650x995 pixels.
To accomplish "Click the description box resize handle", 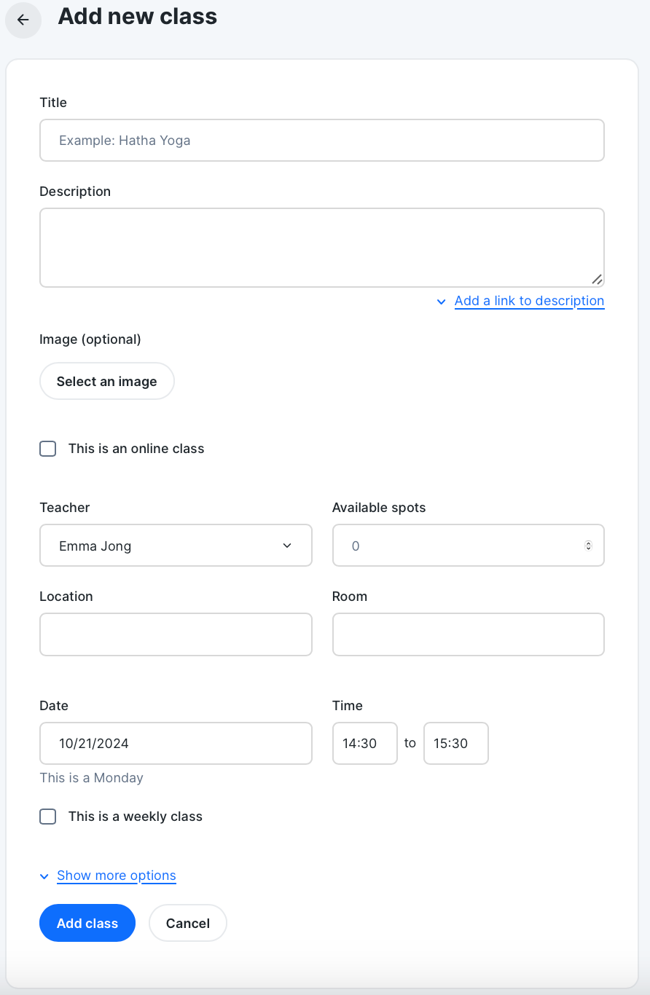I will pyautogui.click(x=597, y=279).
